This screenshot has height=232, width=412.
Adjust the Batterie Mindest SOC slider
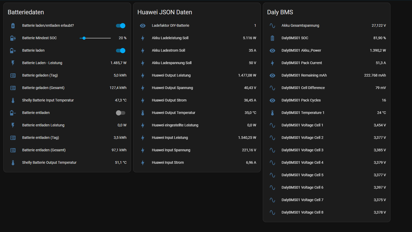tap(95, 38)
